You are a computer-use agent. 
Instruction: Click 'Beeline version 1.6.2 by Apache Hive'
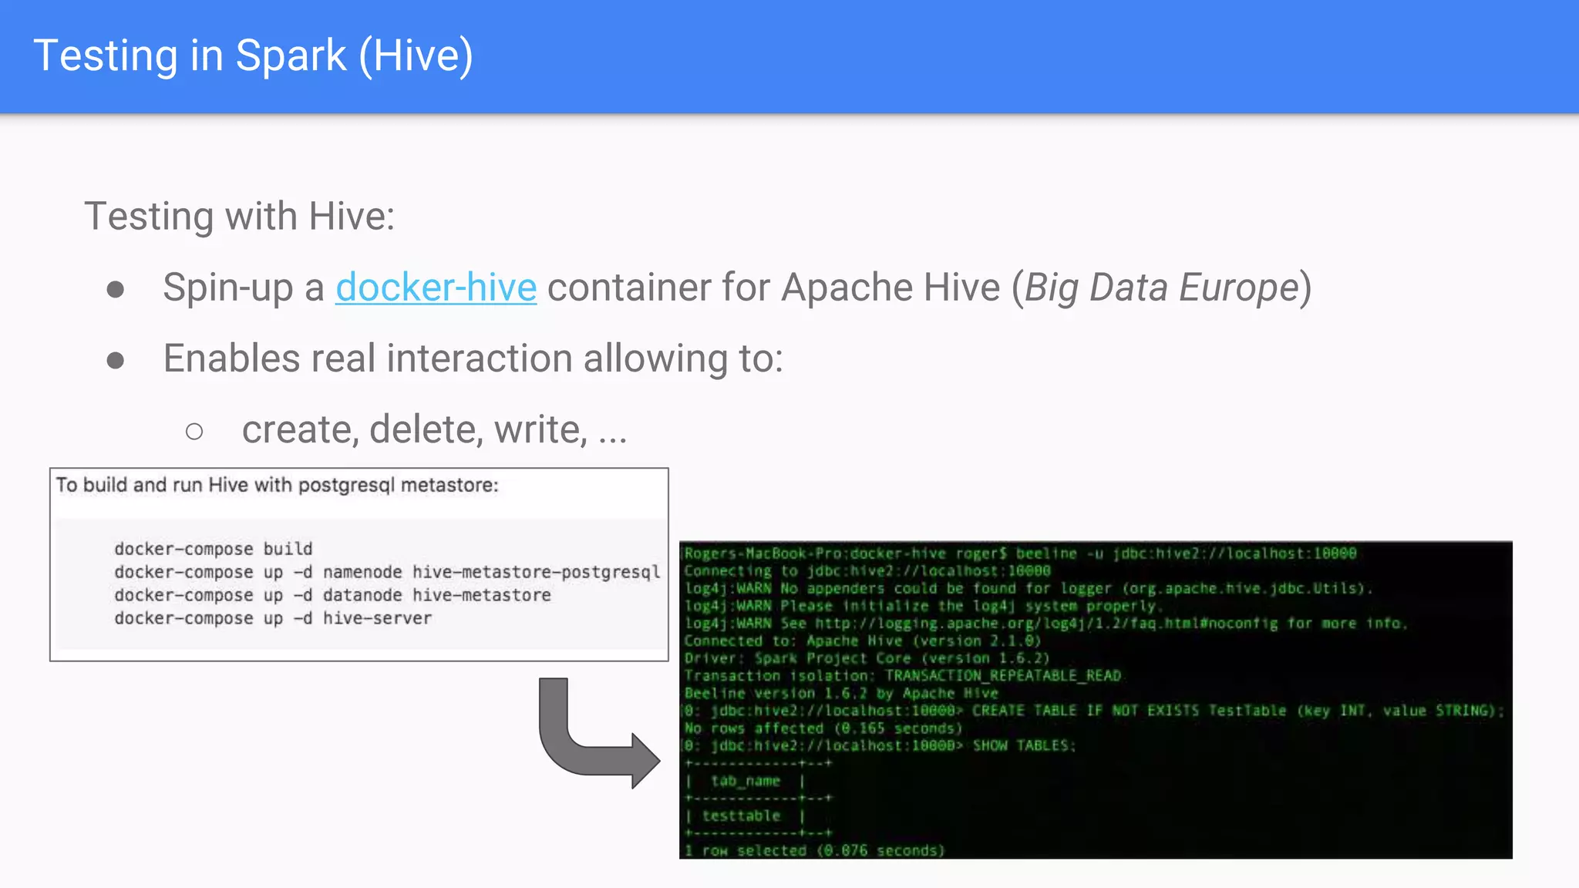841,694
